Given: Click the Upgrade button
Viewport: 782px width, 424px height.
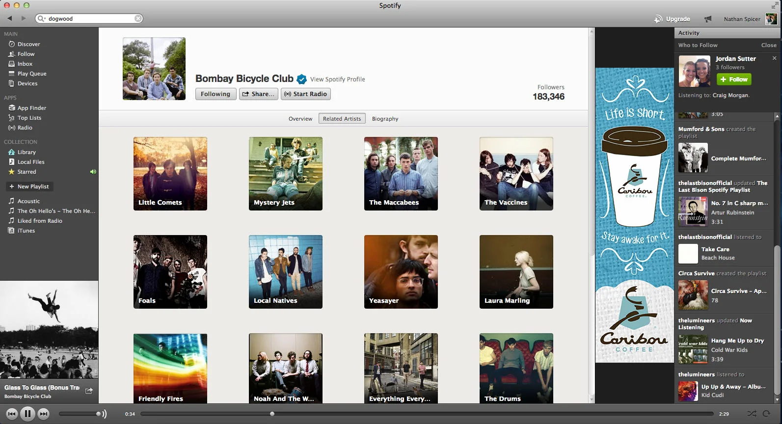Looking at the screenshot, I should [x=672, y=19].
